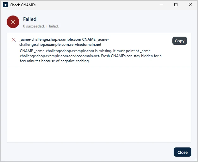Viewport: 198px width, 162px height.
Task: Select the bold _acme-challenge.shop.example.com CNAME line
Action: 64,39
